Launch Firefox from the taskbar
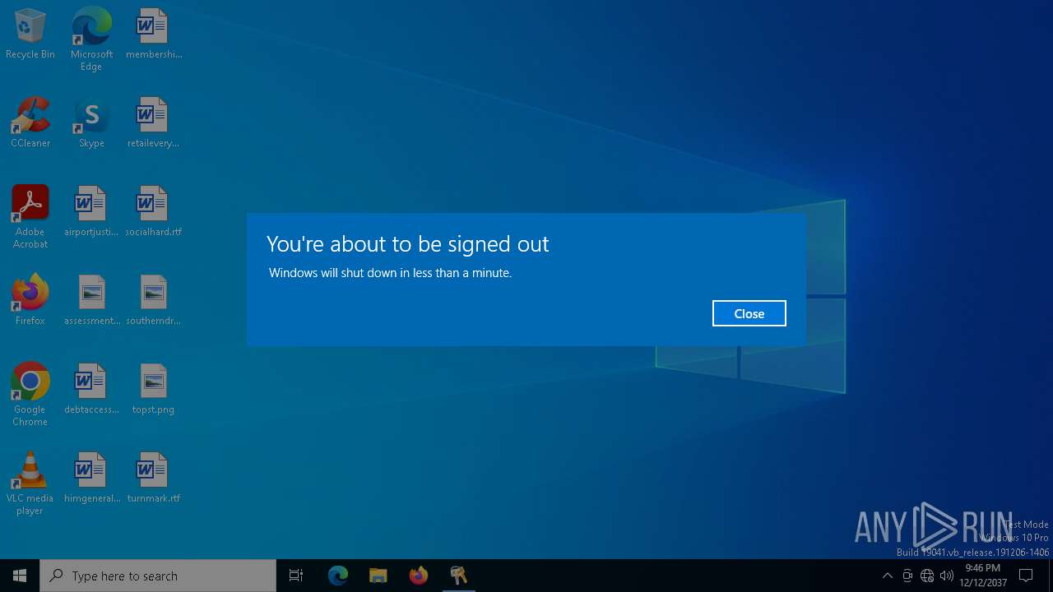This screenshot has width=1053, height=592. click(419, 576)
